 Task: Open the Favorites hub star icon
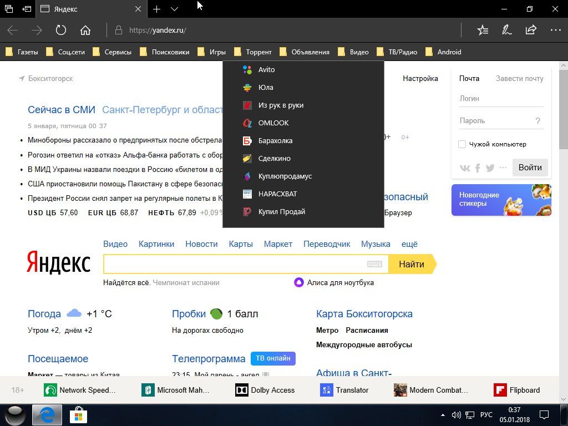point(483,30)
